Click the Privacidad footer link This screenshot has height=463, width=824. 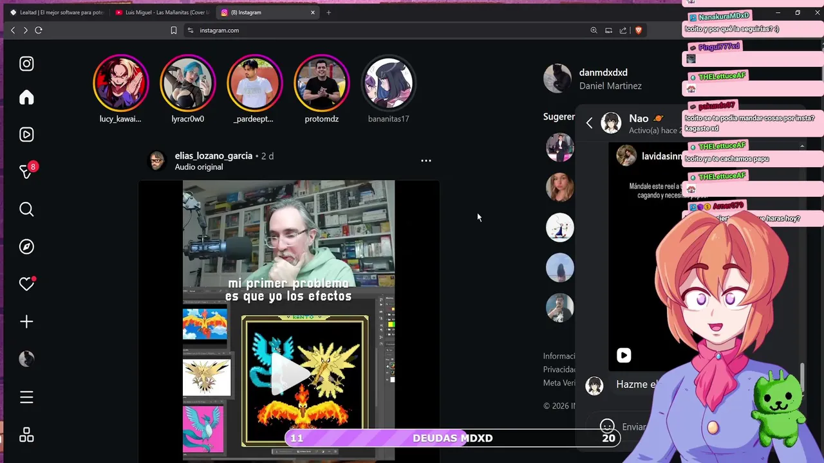pos(559,370)
